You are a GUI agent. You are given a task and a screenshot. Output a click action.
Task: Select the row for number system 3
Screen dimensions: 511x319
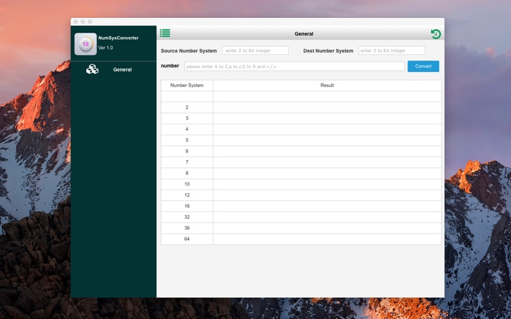[x=301, y=119]
